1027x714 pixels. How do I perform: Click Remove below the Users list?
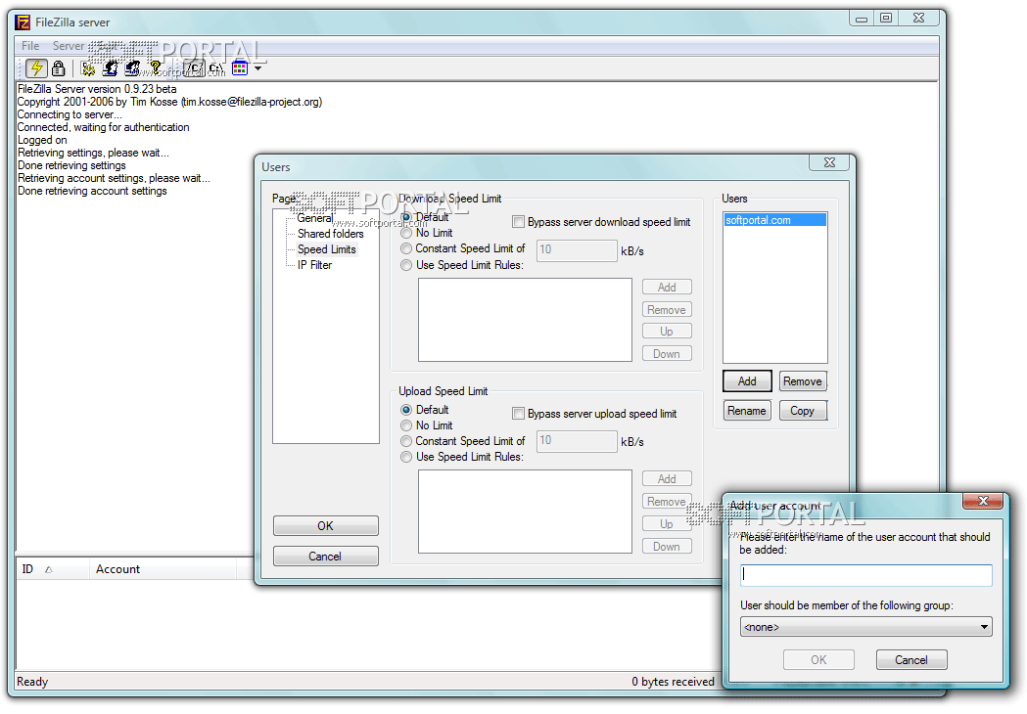pyautogui.click(x=803, y=380)
